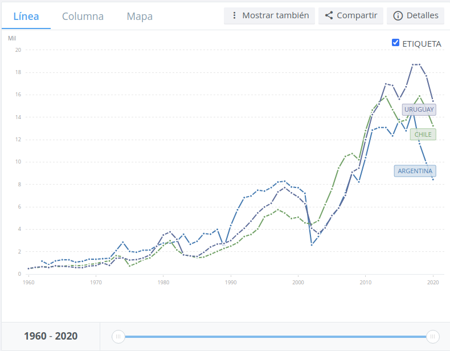The height and width of the screenshot is (351, 450).
Task: Select the Mapa view tab
Action: 140,16
